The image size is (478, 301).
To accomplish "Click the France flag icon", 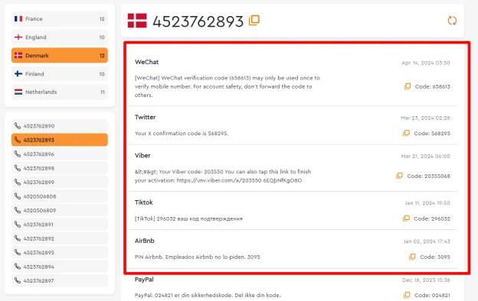I will pos(18,19).
